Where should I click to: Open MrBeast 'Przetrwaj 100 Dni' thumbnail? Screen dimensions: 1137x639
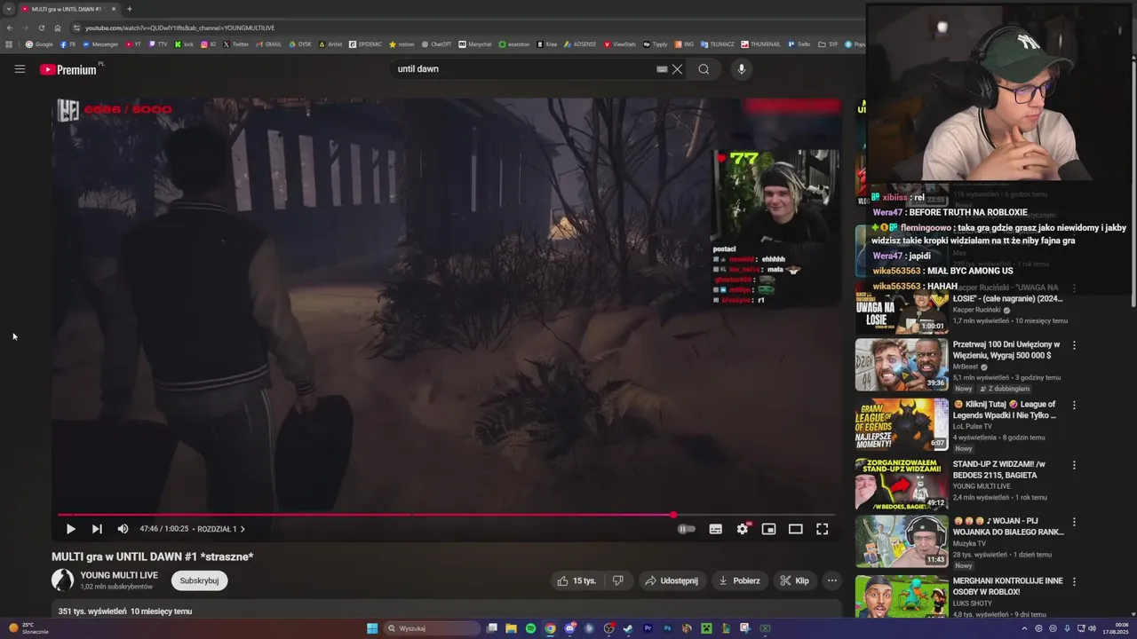click(902, 364)
